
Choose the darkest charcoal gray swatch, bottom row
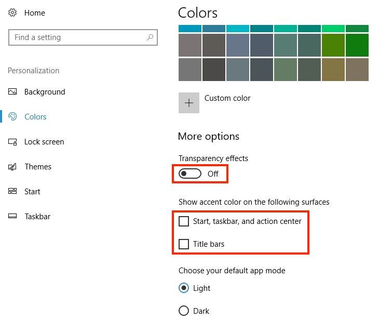[x=214, y=70]
